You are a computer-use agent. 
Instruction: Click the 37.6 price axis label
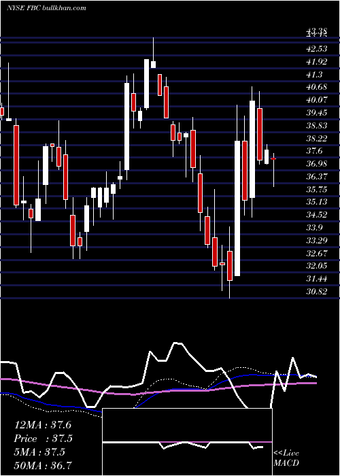pos(314,151)
